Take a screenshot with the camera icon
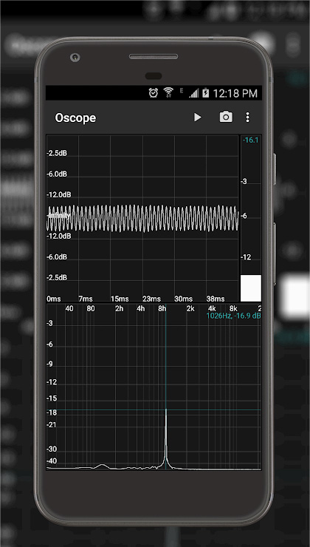The width and height of the screenshot is (310, 547). 226,118
